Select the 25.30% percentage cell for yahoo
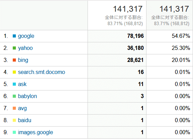This screenshot has width=193, height=139. (170, 48)
